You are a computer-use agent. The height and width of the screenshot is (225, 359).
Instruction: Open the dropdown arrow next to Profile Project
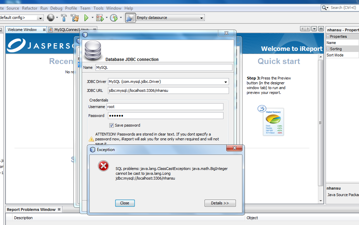point(121,17)
